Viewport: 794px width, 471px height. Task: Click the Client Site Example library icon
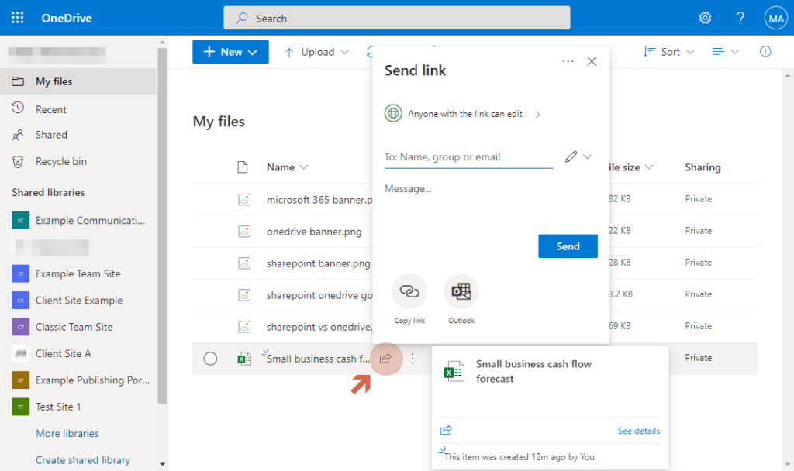point(21,301)
